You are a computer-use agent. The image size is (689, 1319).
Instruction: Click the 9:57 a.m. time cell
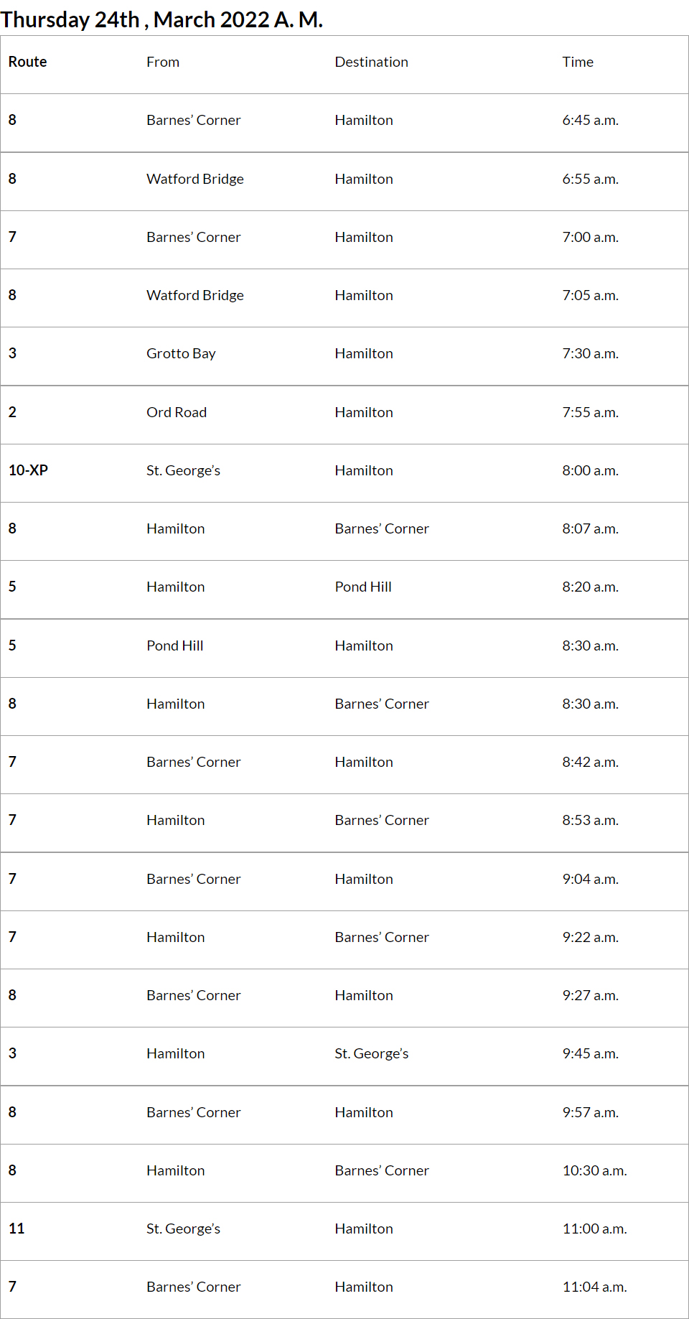(x=590, y=1113)
